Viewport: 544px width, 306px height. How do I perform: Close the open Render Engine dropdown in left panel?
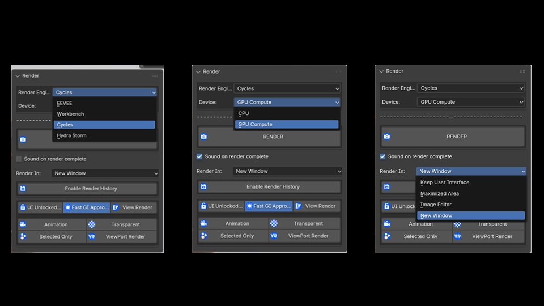point(104,92)
